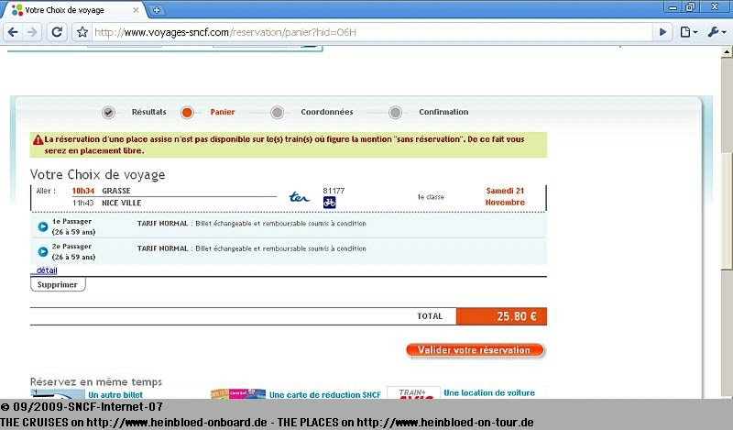733x430 pixels.
Task: Click the orange Panier step circle
Action: click(x=187, y=112)
